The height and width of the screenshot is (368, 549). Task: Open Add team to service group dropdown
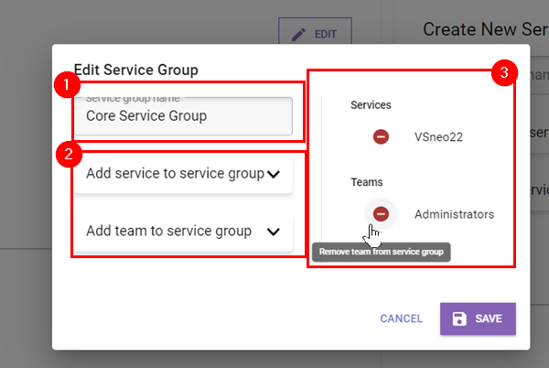coord(169,232)
